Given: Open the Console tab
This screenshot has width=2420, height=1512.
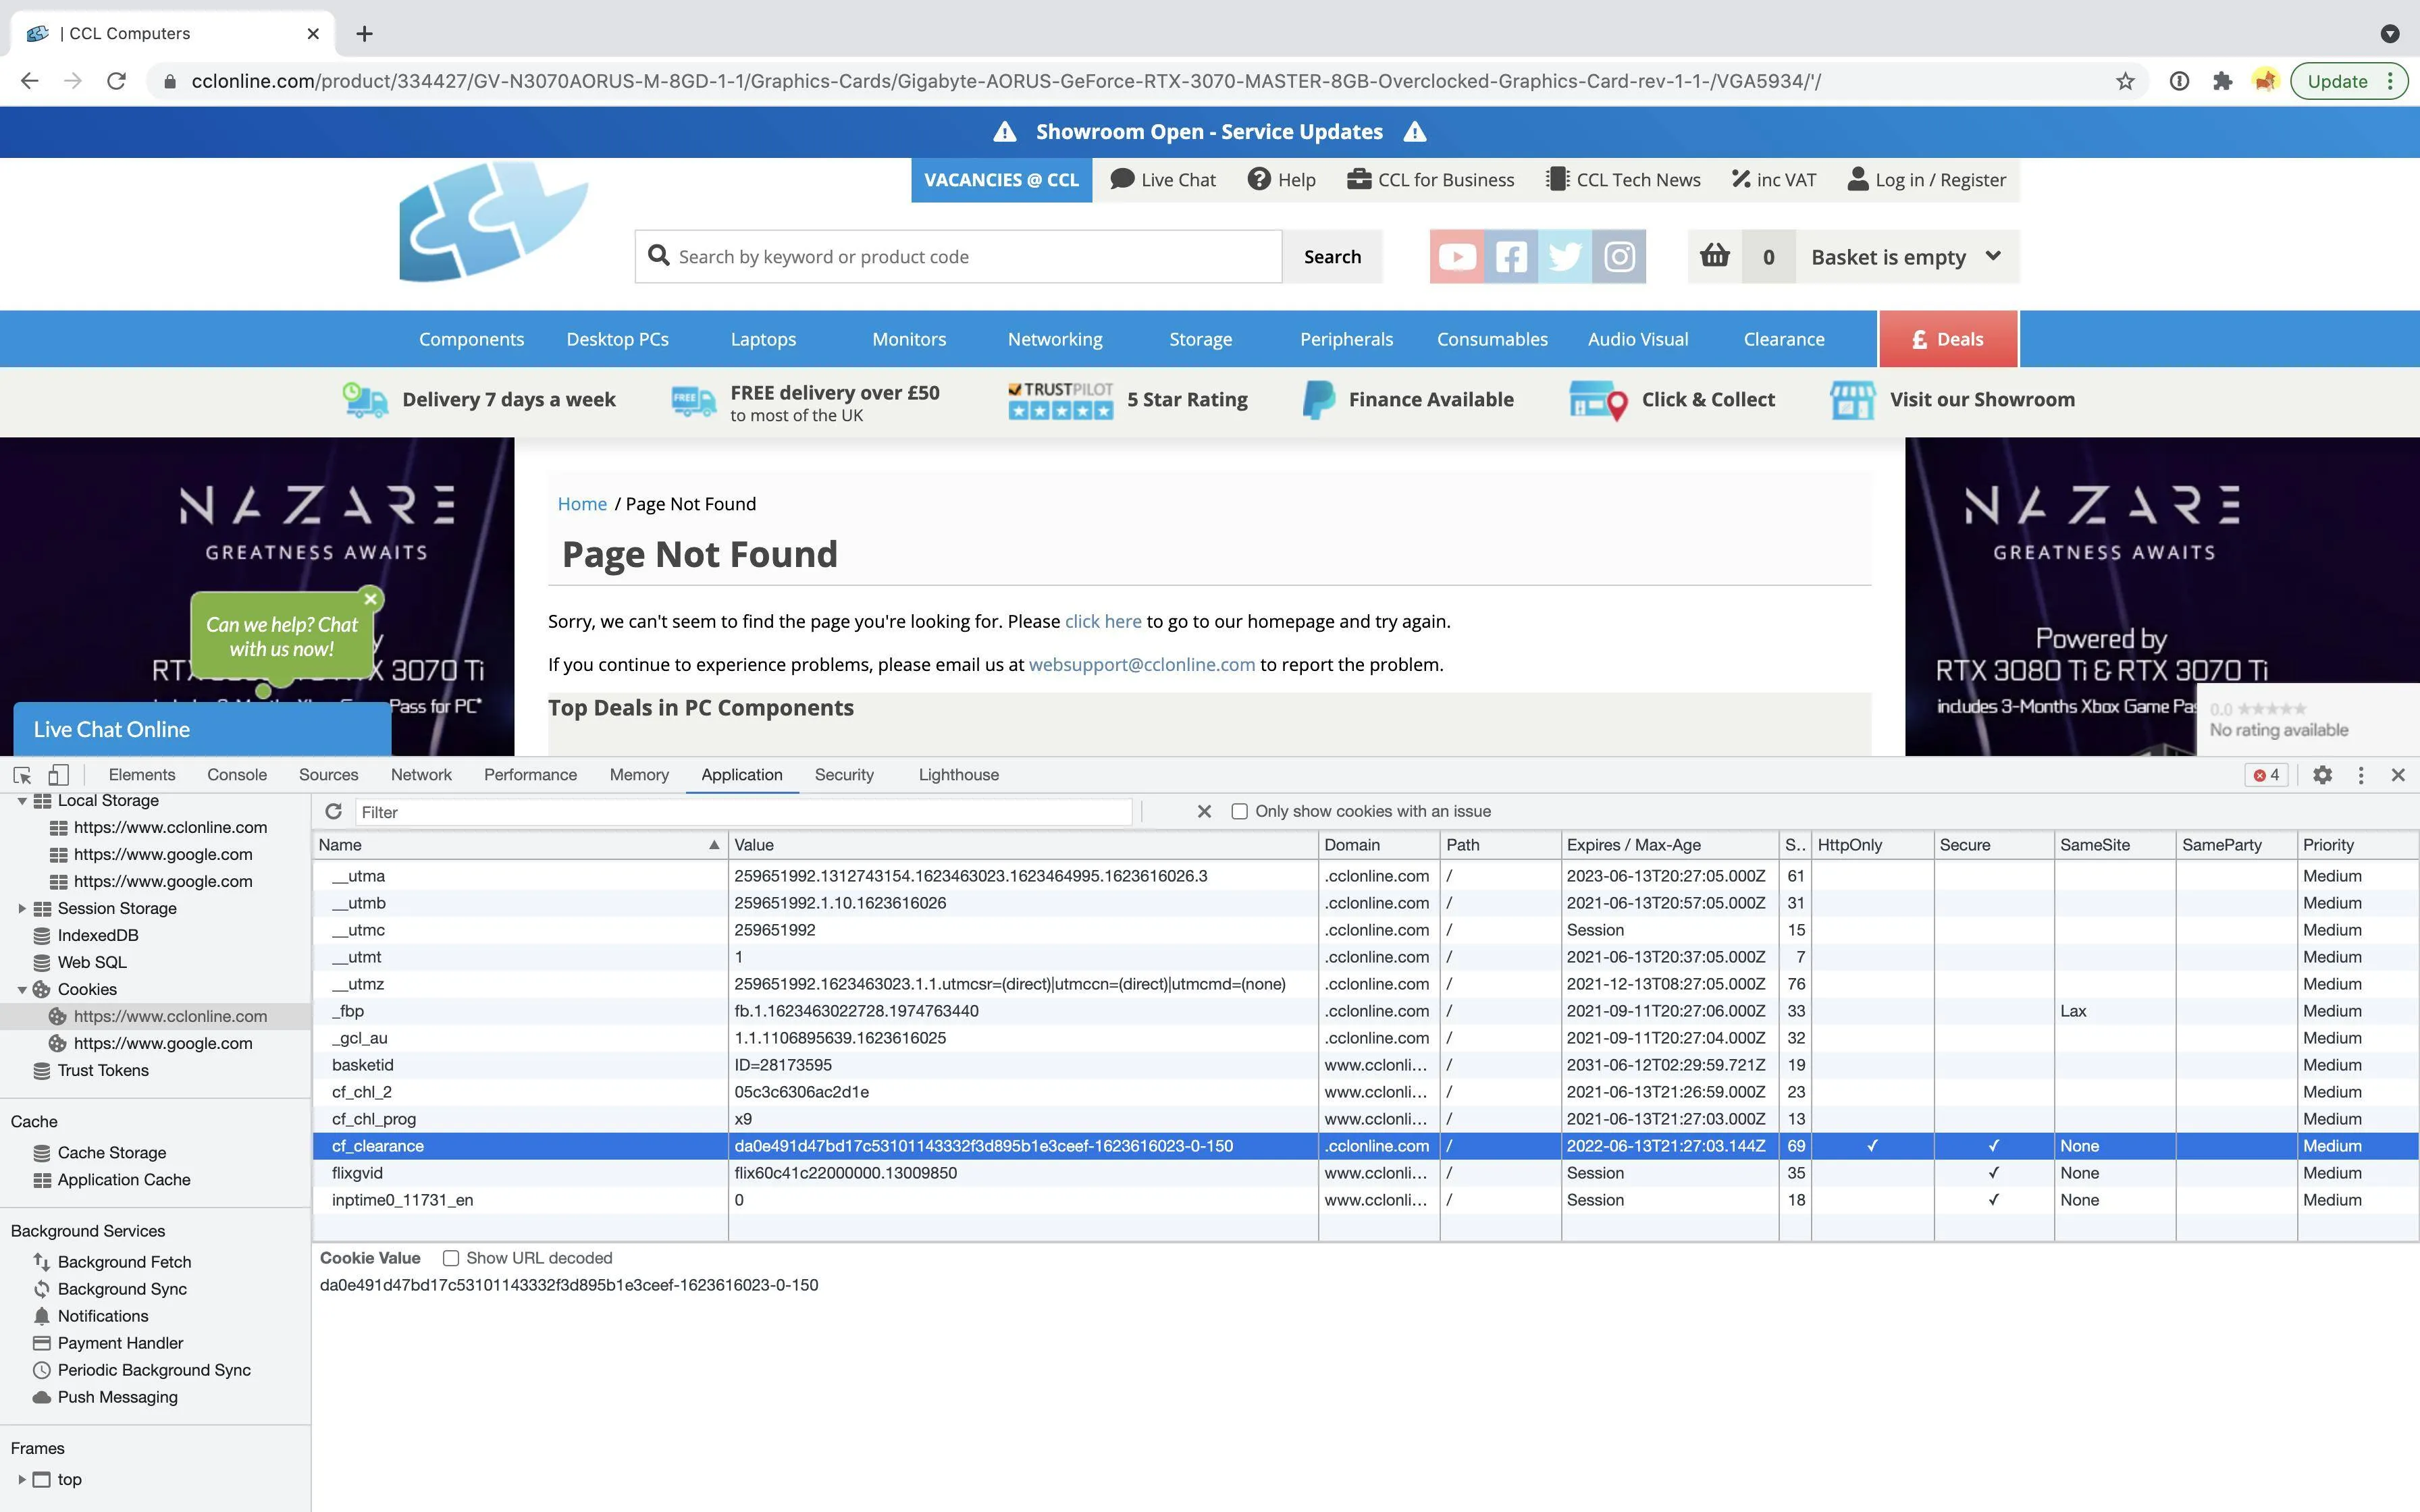Looking at the screenshot, I should pos(237,775).
